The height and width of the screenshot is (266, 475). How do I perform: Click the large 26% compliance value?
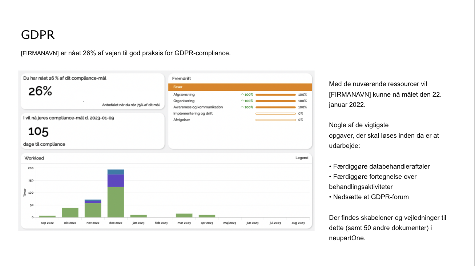40,91
